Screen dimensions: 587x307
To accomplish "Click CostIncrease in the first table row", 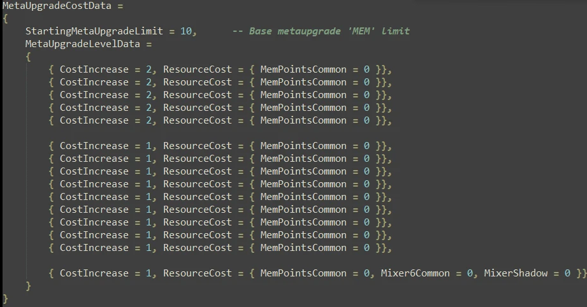I will pos(94,69).
